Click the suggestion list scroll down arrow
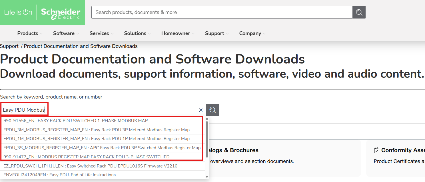This screenshot has width=425, height=182. 207,177
